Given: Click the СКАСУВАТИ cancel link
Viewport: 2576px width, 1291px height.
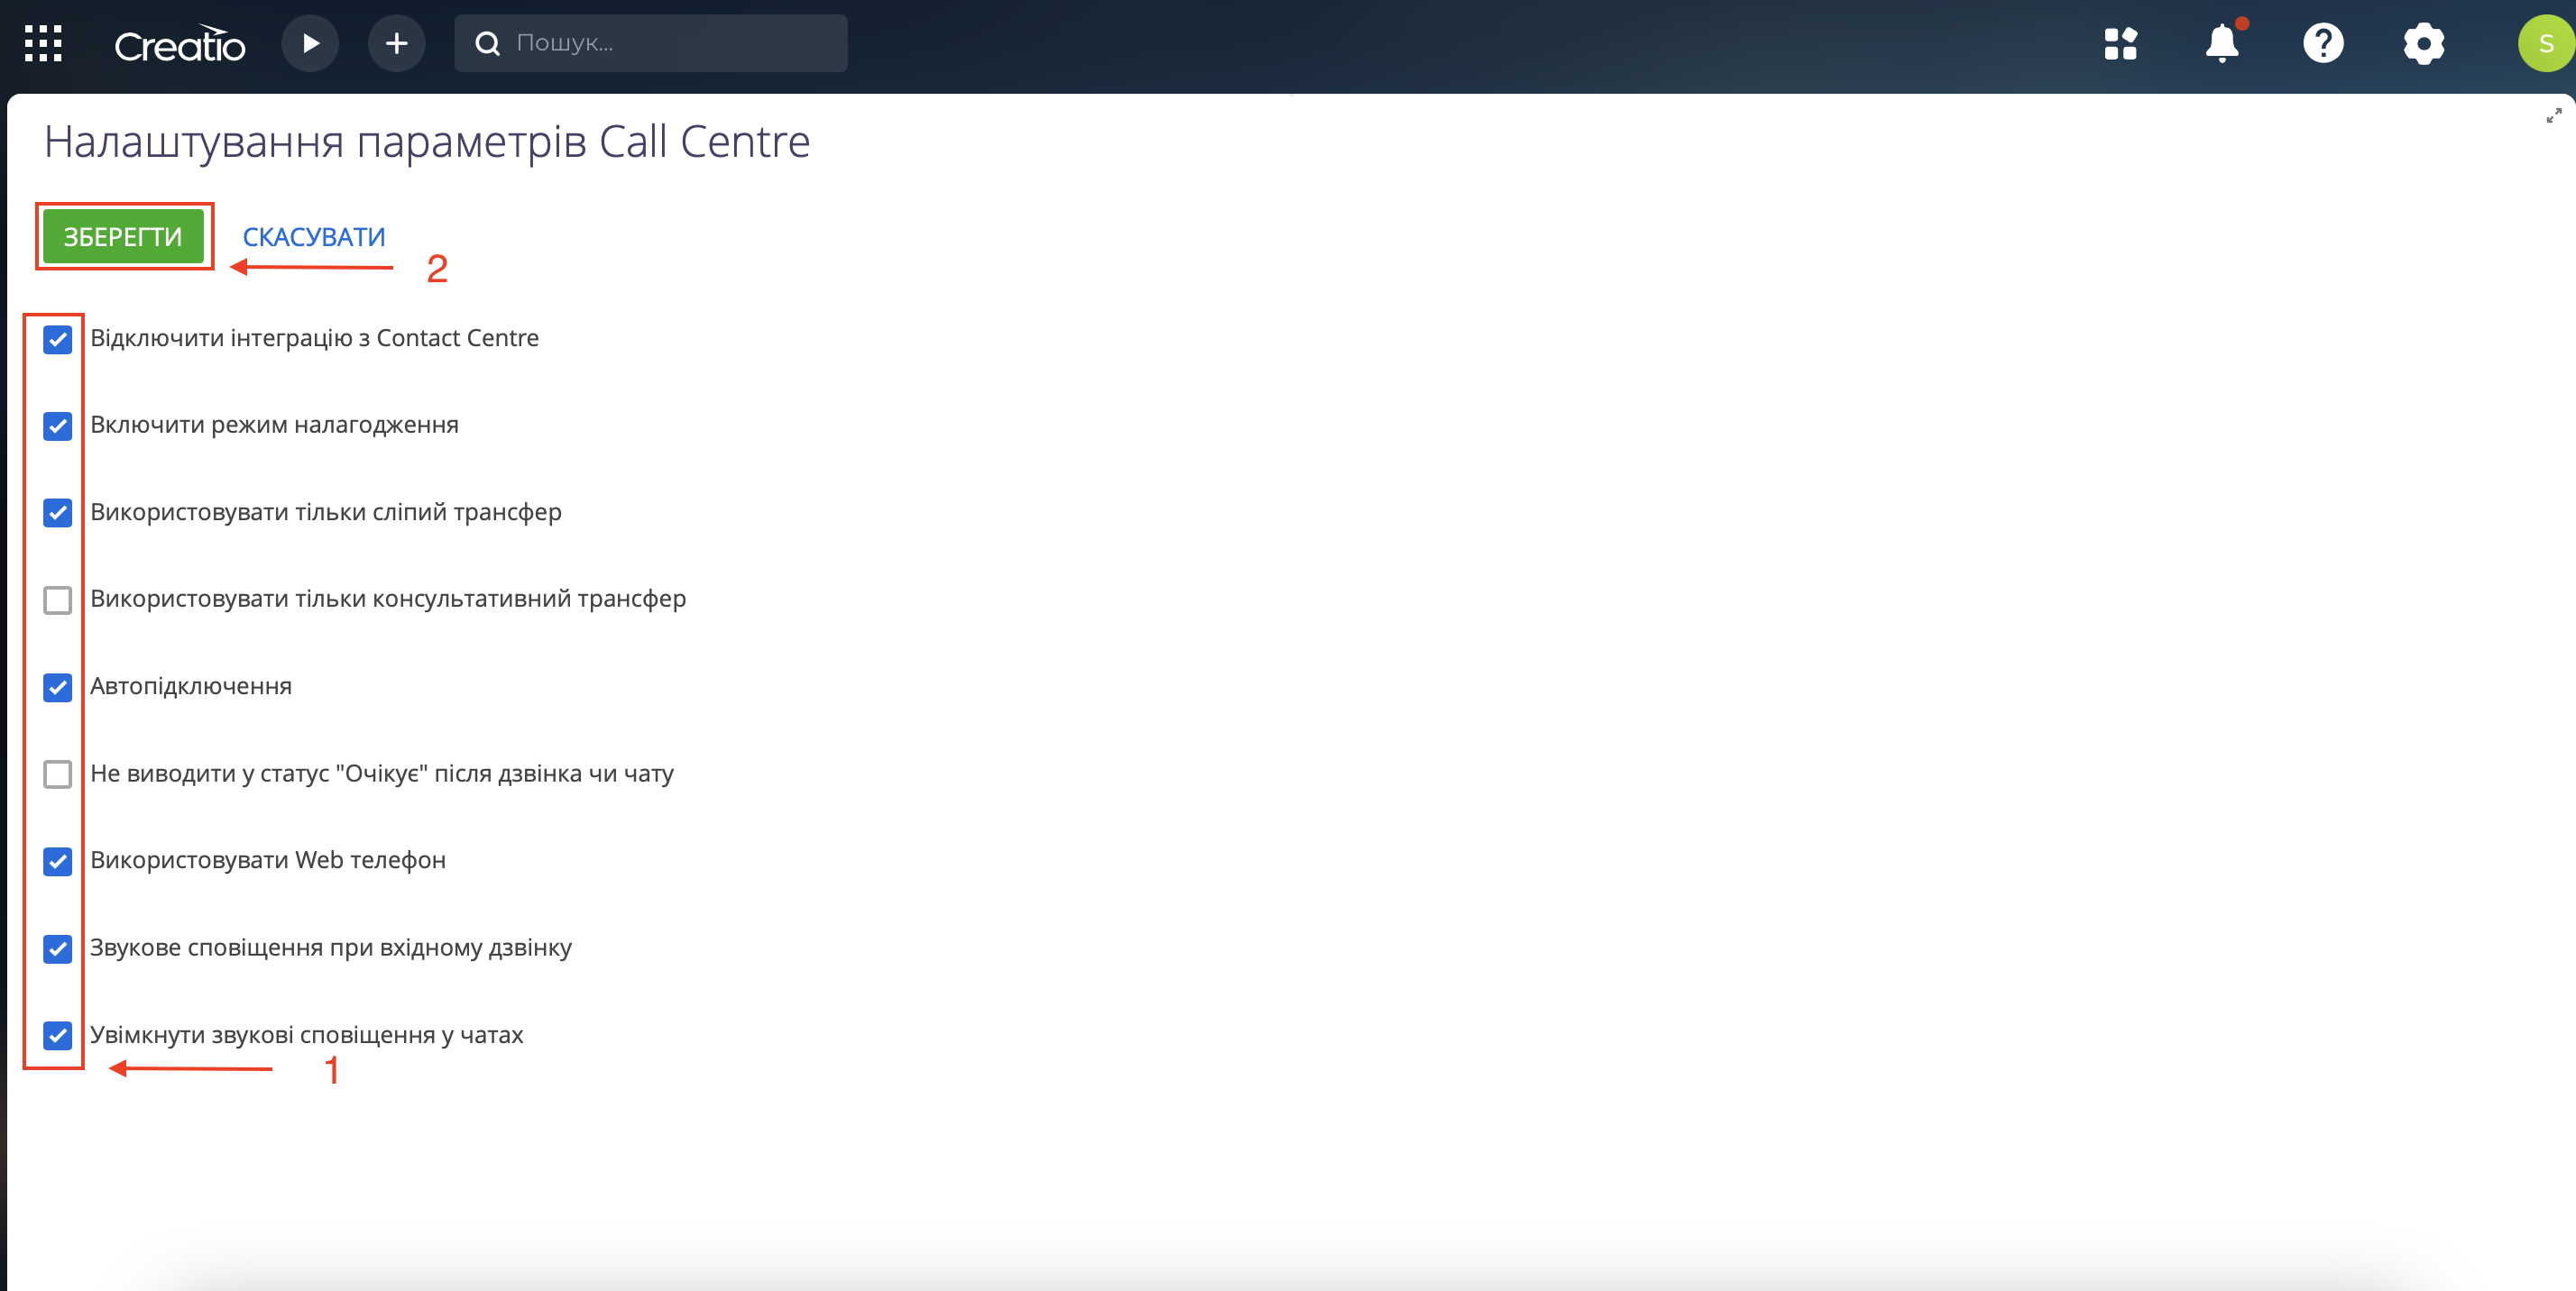Looking at the screenshot, I should [x=314, y=237].
